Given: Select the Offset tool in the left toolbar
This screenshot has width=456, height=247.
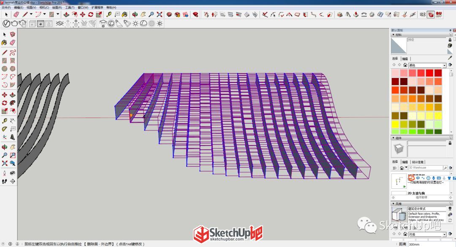Looking at the screenshot, I should point(13,111).
